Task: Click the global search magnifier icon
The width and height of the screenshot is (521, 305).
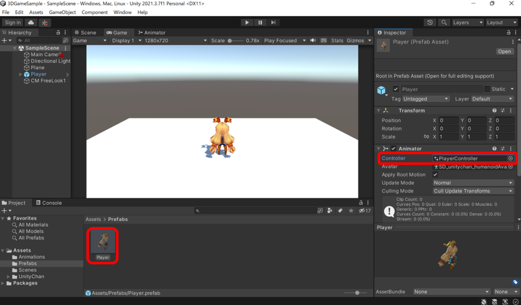Action: 444,22
